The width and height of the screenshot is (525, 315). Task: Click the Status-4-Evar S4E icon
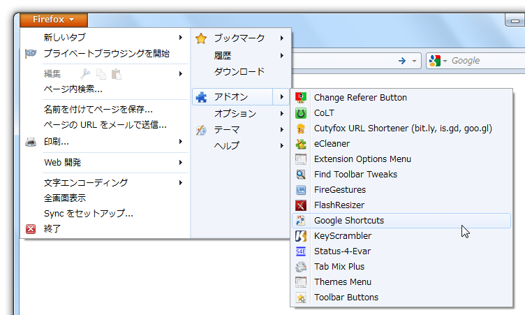301,251
